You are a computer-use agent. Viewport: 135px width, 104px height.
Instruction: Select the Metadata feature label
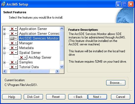26,48
